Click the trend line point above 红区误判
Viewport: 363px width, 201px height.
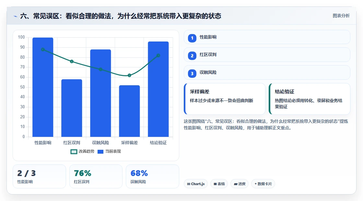point(72,61)
